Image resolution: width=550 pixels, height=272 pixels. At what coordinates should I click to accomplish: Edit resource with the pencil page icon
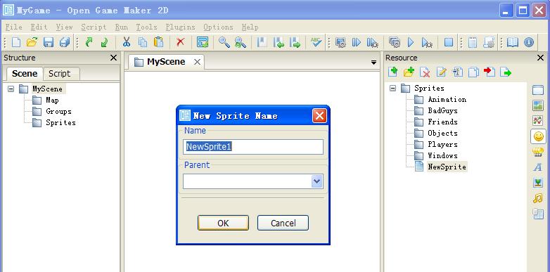click(x=441, y=72)
